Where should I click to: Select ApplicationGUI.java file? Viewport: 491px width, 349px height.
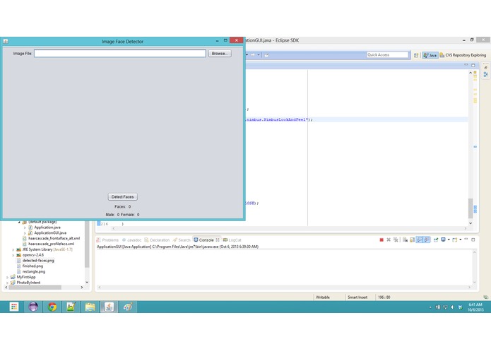[x=47, y=233]
